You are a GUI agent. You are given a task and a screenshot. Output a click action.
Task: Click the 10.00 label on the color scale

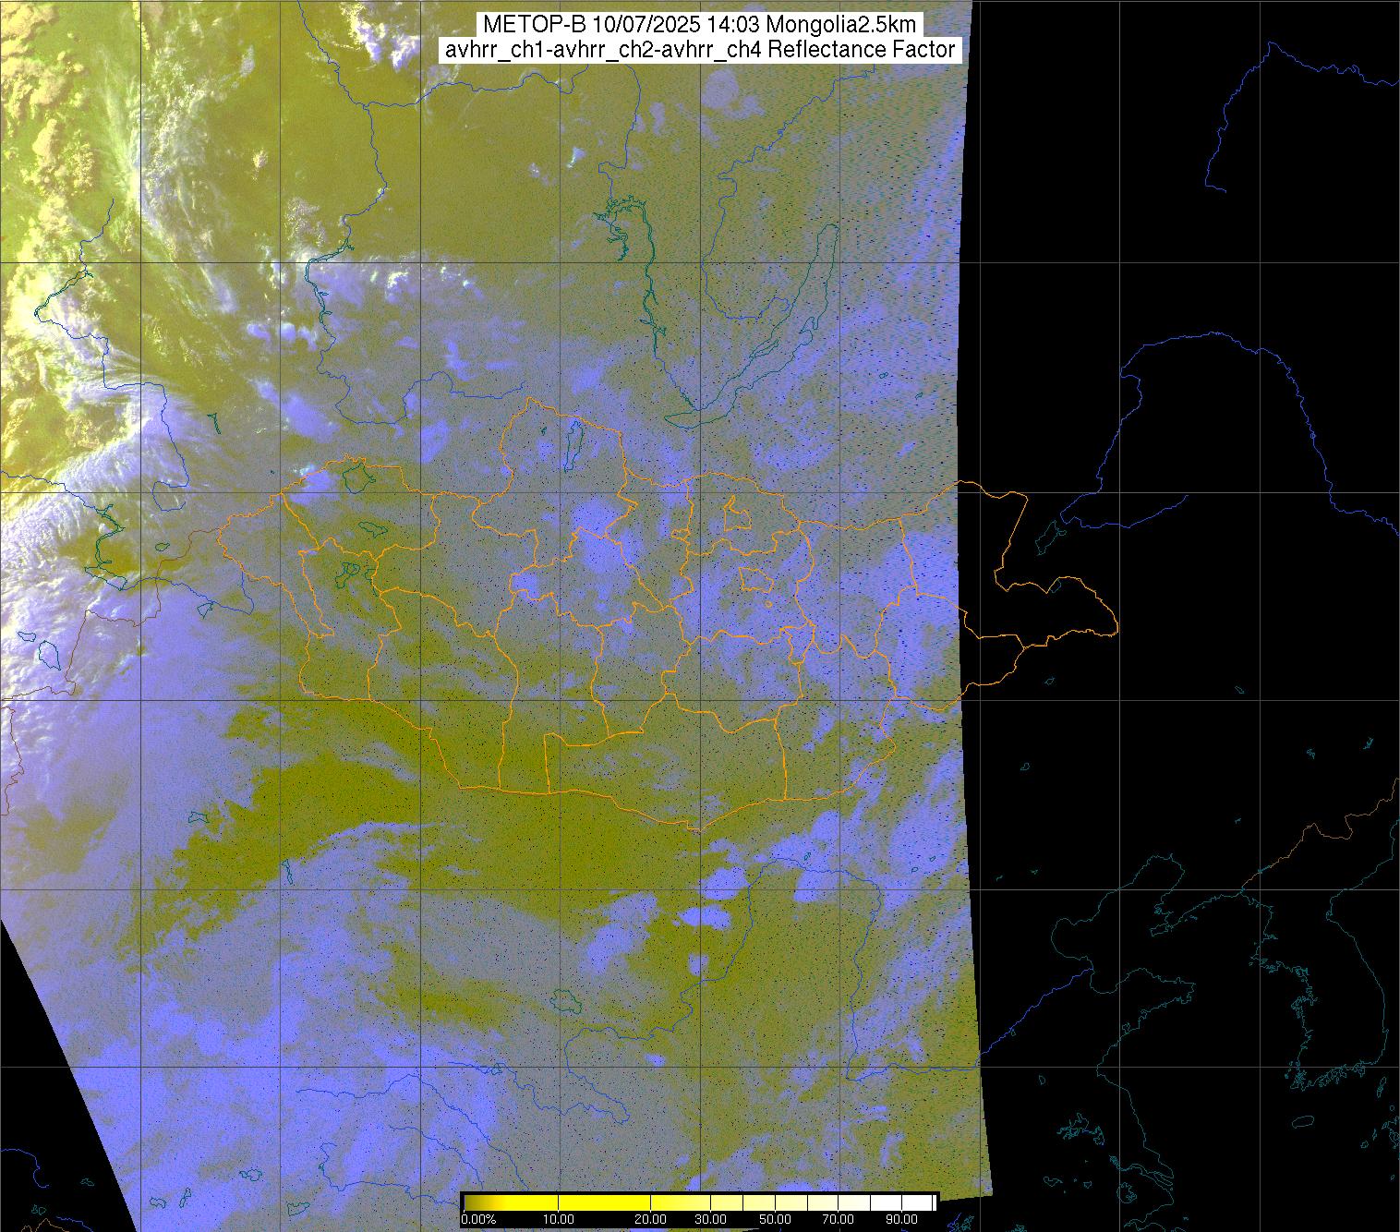pyautogui.click(x=560, y=1219)
